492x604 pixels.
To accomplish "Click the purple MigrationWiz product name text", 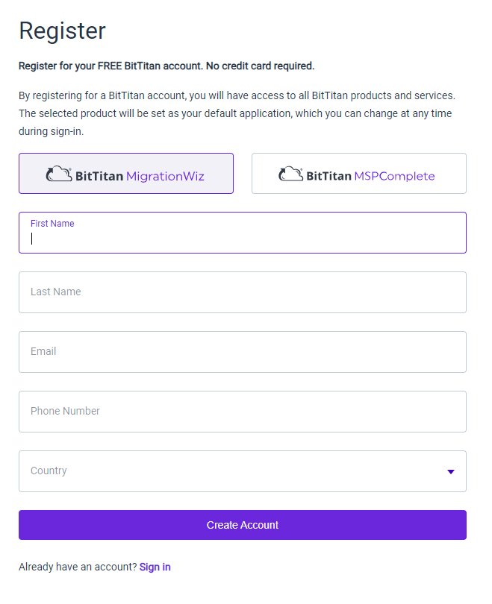I will (x=165, y=177).
